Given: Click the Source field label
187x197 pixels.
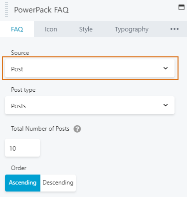Looking at the screenshot, I should point(20,53).
